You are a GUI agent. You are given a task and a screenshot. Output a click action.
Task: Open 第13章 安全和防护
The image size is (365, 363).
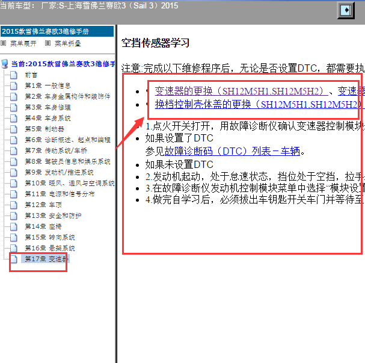(x=53, y=216)
